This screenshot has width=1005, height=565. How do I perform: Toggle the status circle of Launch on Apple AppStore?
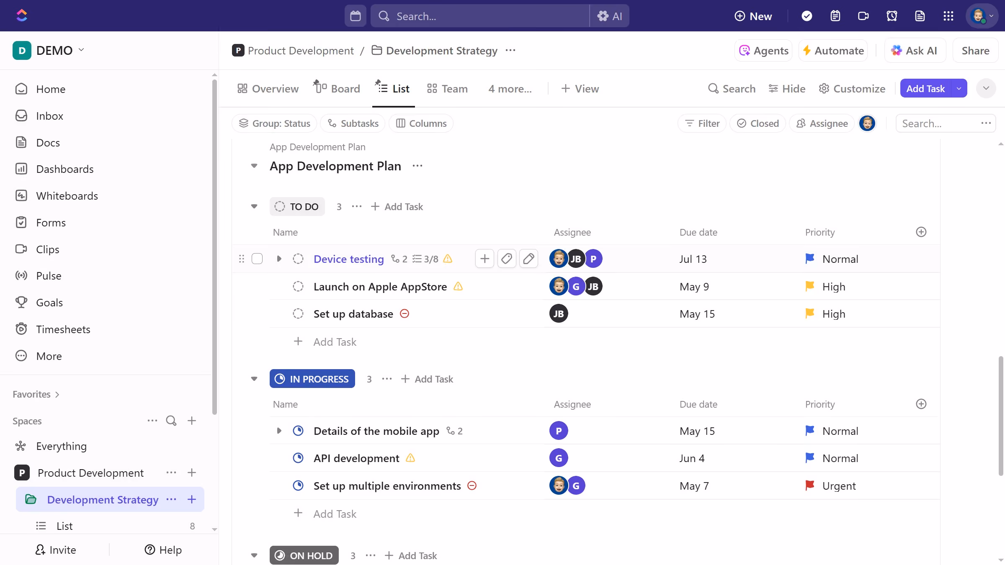[298, 286]
